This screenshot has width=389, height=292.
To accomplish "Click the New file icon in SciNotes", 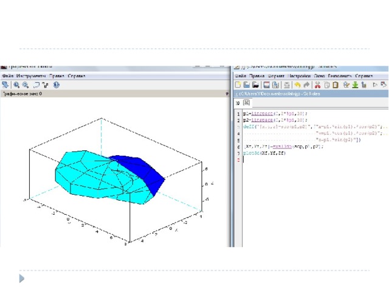I will (x=238, y=85).
